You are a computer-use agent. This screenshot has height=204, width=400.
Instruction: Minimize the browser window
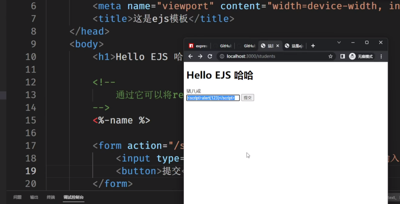pyautogui.click(x=353, y=42)
